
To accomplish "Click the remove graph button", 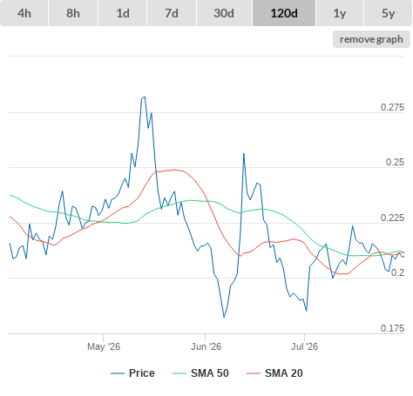I will coord(371,39).
